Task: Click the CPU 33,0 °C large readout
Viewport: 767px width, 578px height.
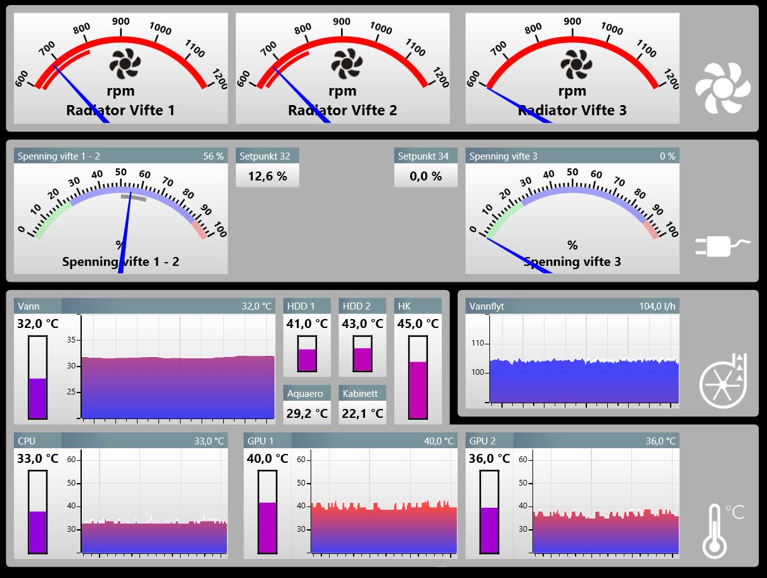Action: point(38,458)
